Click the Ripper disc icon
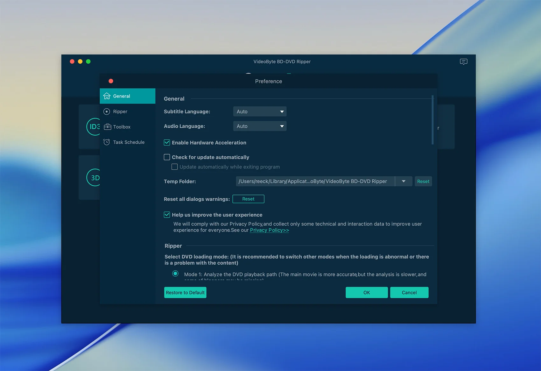Image resolution: width=541 pixels, height=371 pixels. pos(107,111)
